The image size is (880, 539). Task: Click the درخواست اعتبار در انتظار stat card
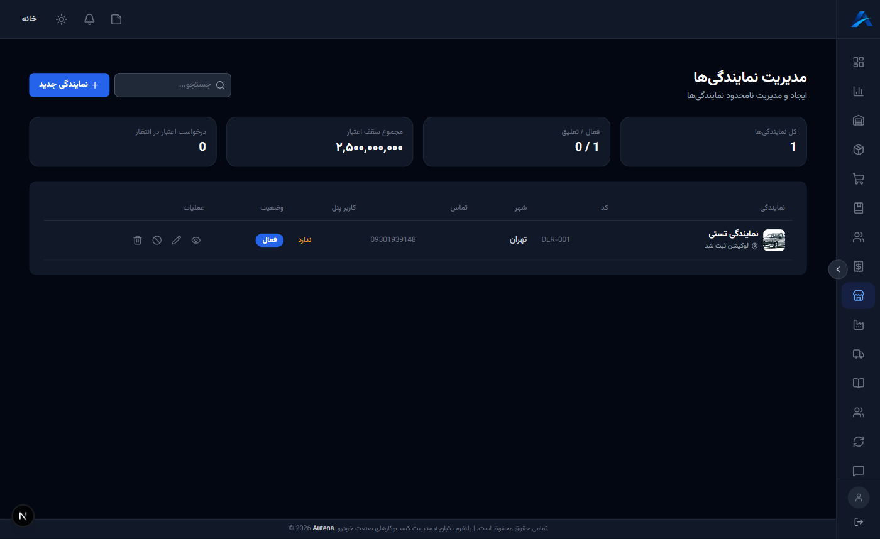tap(123, 142)
